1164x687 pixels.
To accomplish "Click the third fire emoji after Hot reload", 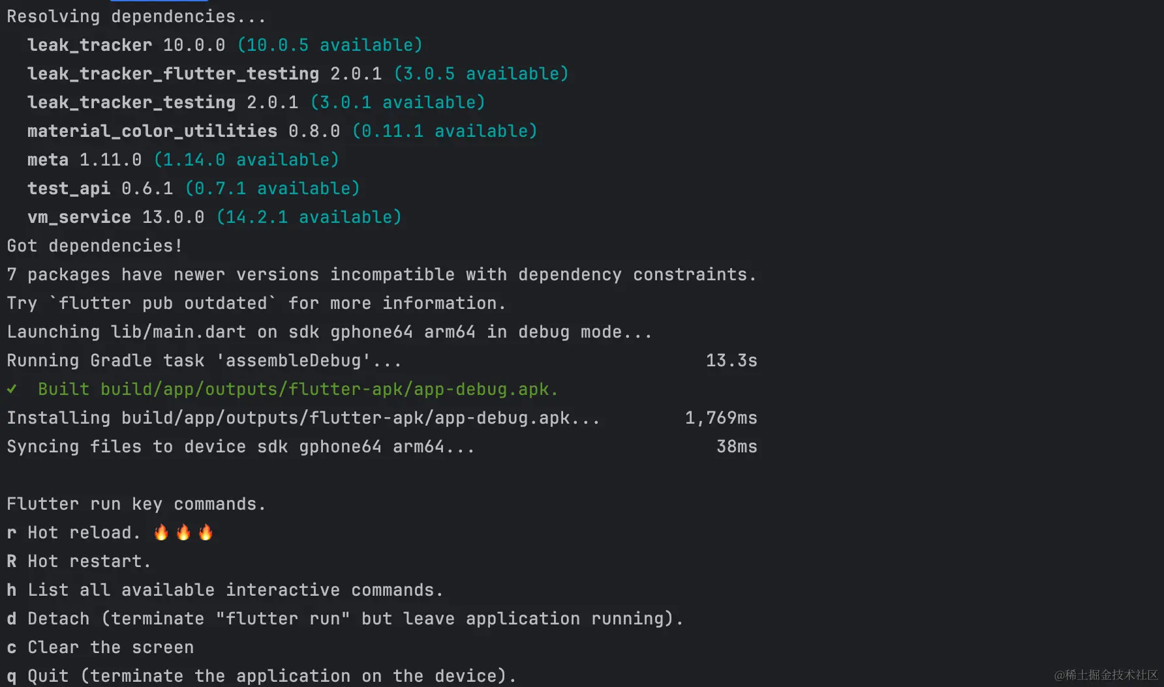I will [x=206, y=532].
